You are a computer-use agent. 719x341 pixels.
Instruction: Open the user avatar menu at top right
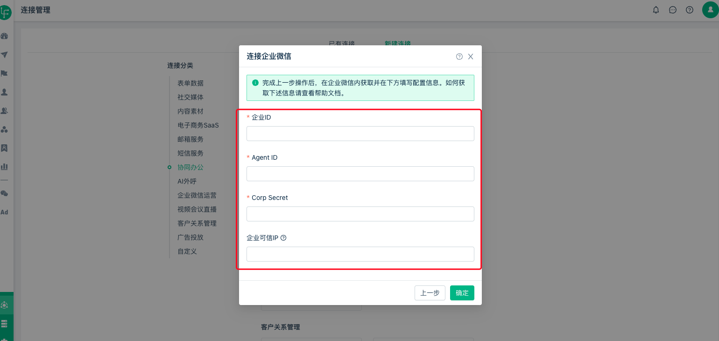point(710,10)
